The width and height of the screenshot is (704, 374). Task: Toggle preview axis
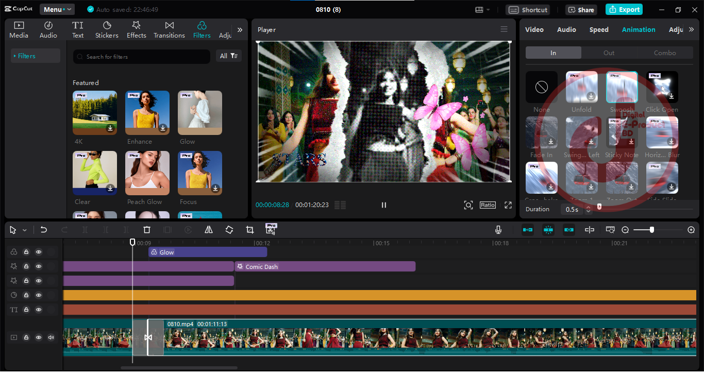point(590,230)
